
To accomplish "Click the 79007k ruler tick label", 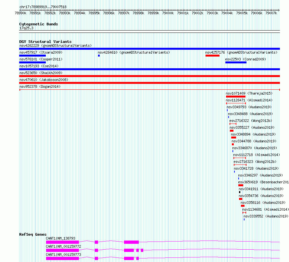I will click(x=271, y=13).
